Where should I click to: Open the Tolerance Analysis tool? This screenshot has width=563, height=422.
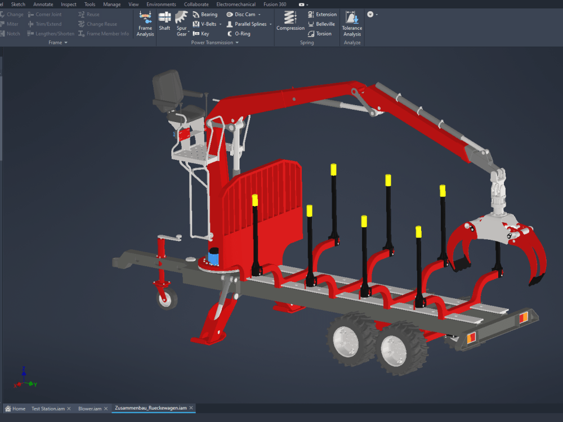point(352,24)
